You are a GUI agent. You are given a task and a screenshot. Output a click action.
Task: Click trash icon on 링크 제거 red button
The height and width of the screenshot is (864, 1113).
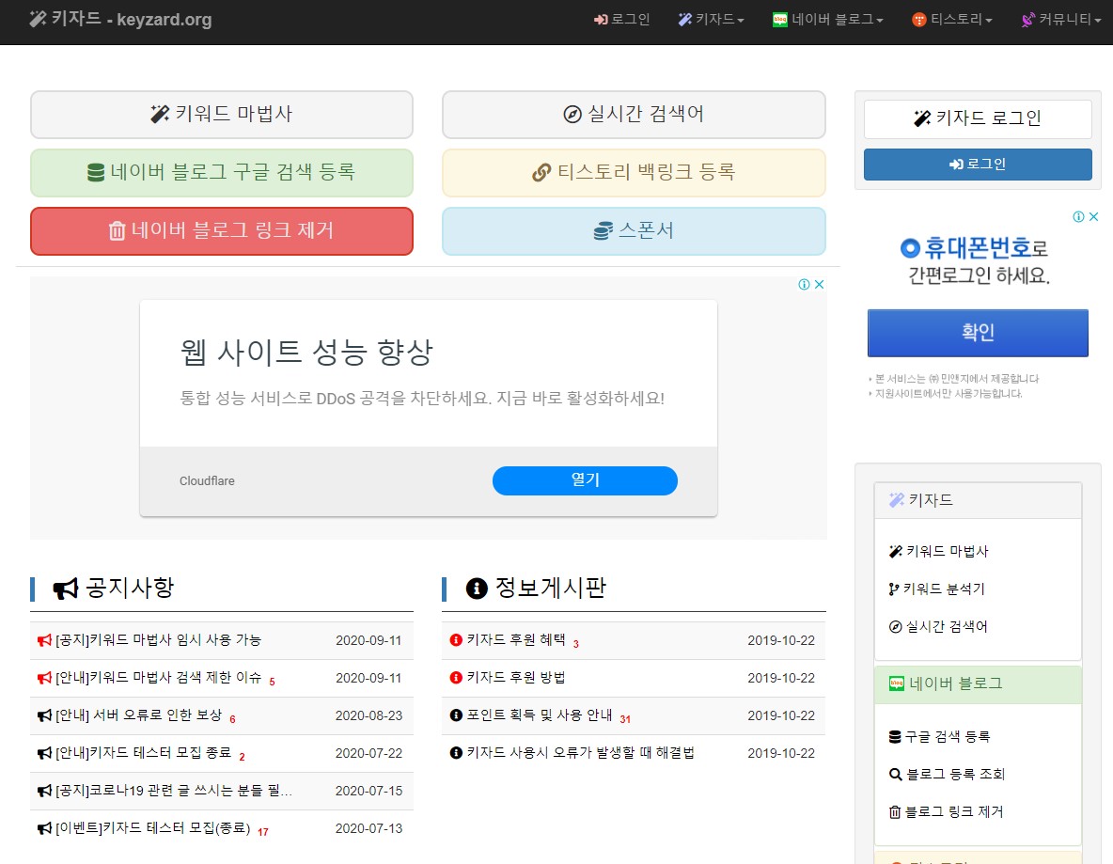pyautogui.click(x=118, y=230)
